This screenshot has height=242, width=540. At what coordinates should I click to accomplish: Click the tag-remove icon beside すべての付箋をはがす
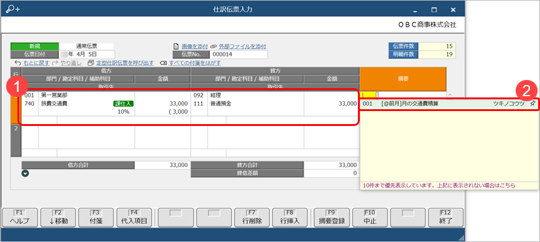click(163, 63)
